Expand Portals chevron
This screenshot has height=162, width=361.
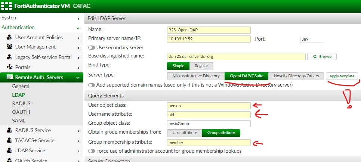[x=78, y=68]
